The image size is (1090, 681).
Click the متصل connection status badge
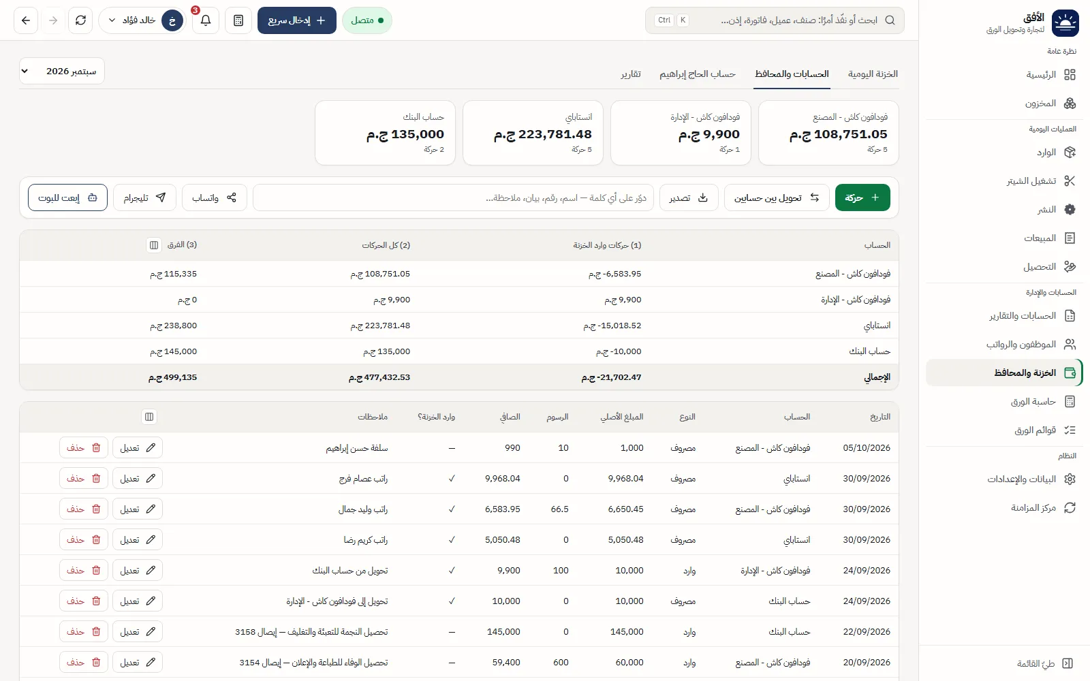pyautogui.click(x=367, y=20)
